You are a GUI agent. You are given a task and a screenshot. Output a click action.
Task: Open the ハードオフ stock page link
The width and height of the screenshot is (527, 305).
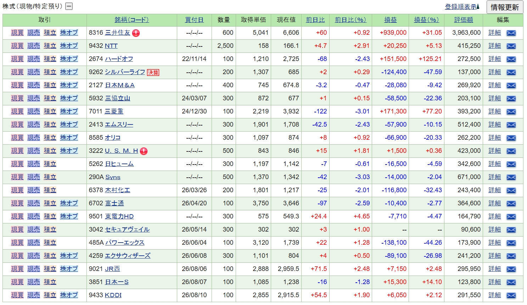click(x=119, y=59)
